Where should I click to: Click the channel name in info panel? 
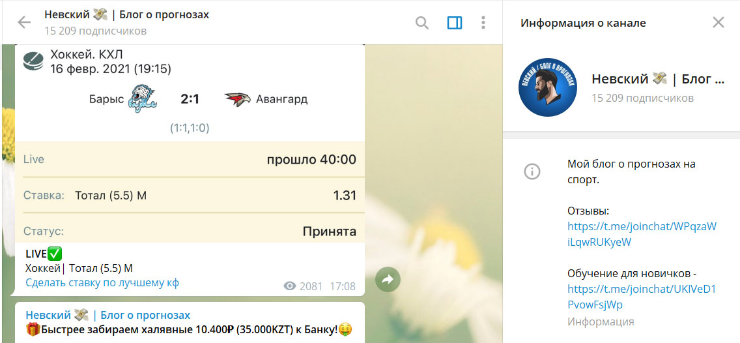657,80
